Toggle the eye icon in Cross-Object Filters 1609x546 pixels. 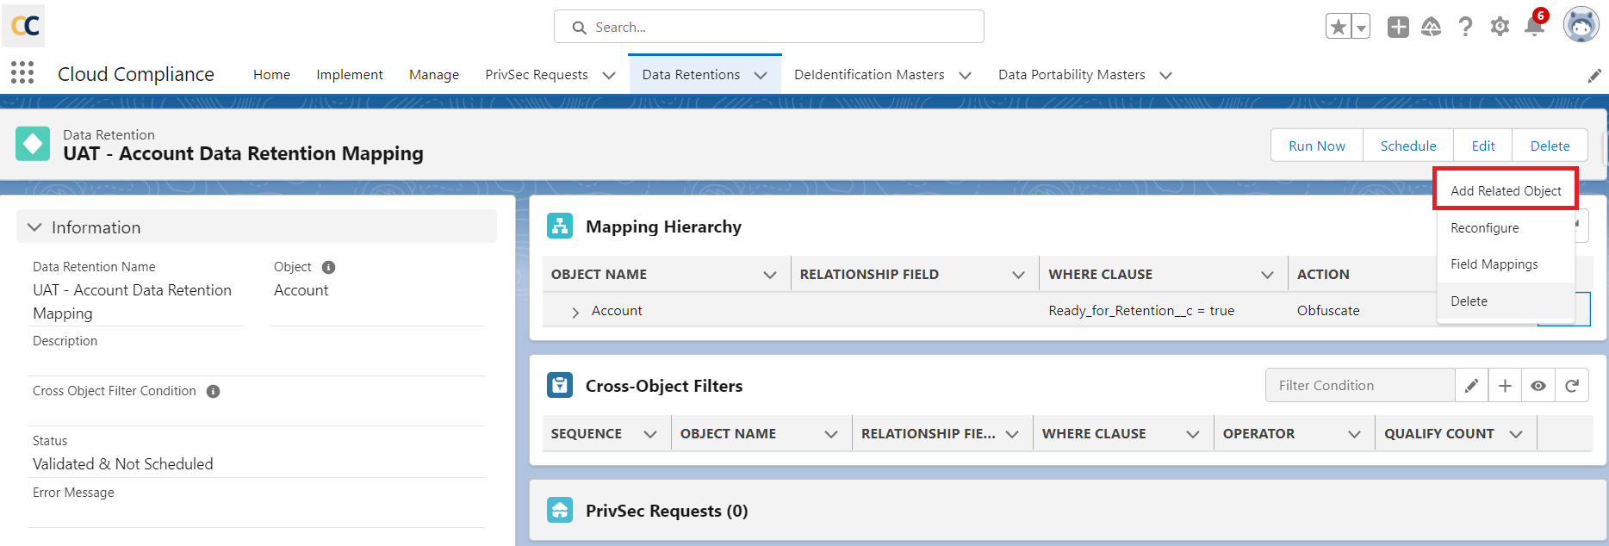click(x=1538, y=386)
